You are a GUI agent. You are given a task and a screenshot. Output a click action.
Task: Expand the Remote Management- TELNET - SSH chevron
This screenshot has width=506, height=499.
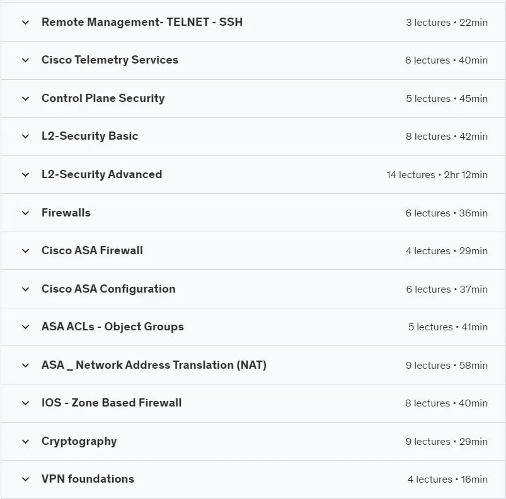tap(25, 22)
